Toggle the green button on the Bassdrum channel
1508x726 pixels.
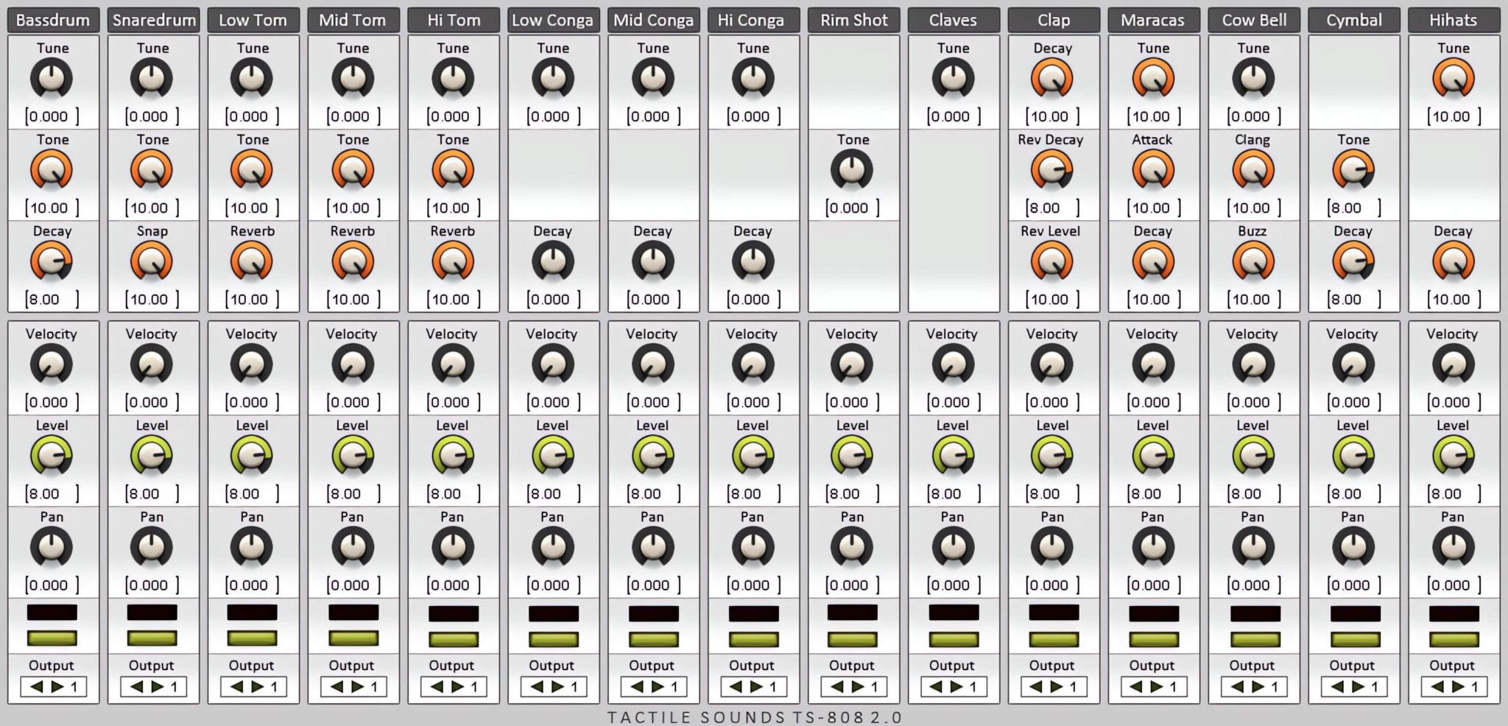(x=51, y=638)
